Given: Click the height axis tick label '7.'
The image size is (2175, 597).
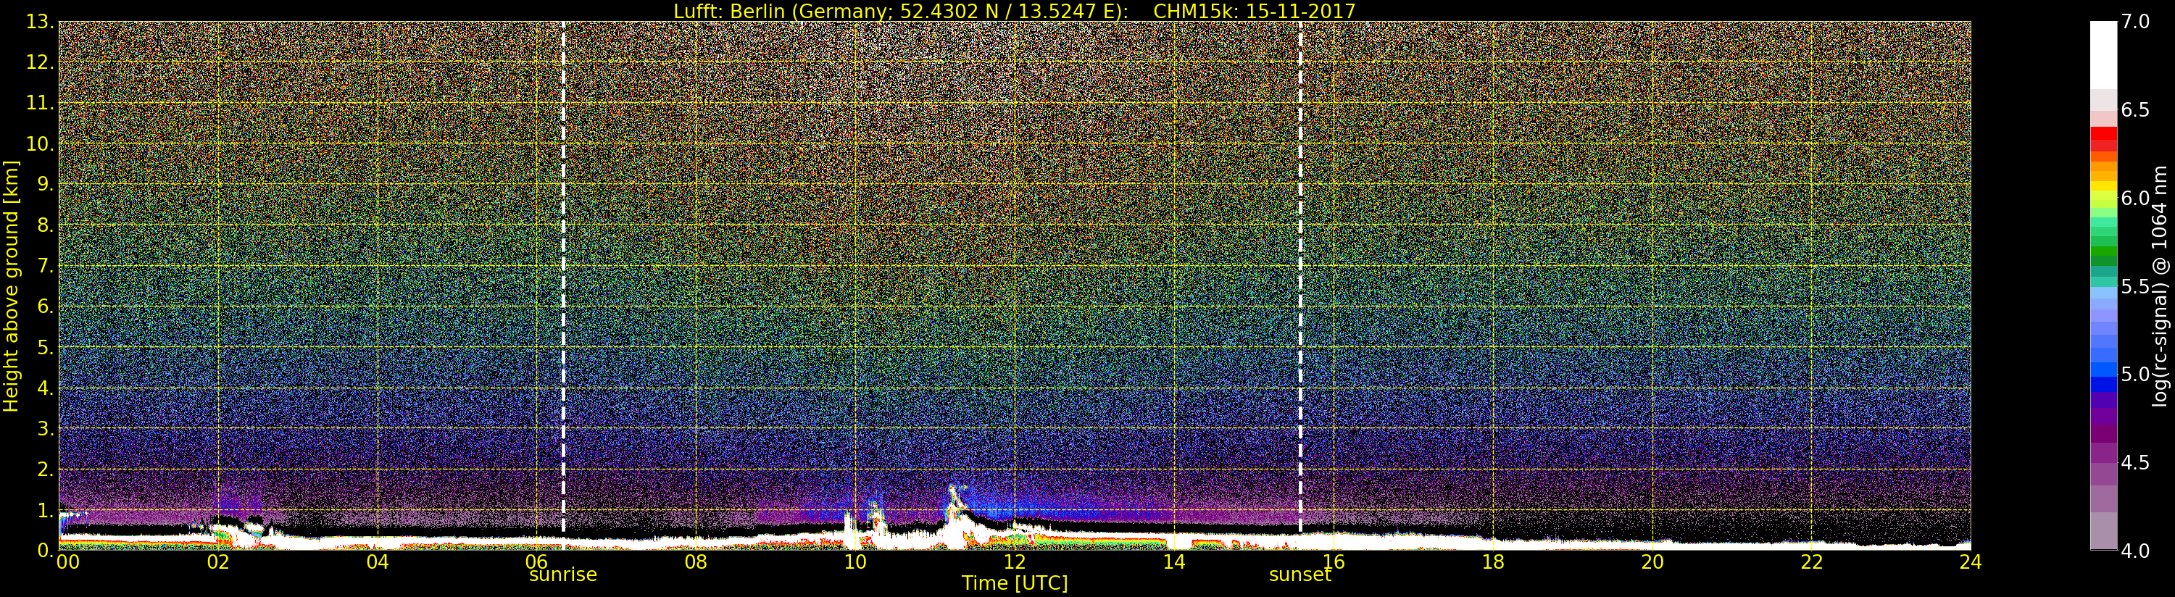Looking at the screenshot, I should [x=46, y=266].
